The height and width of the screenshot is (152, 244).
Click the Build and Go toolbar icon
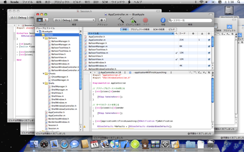(x=133, y=20)
